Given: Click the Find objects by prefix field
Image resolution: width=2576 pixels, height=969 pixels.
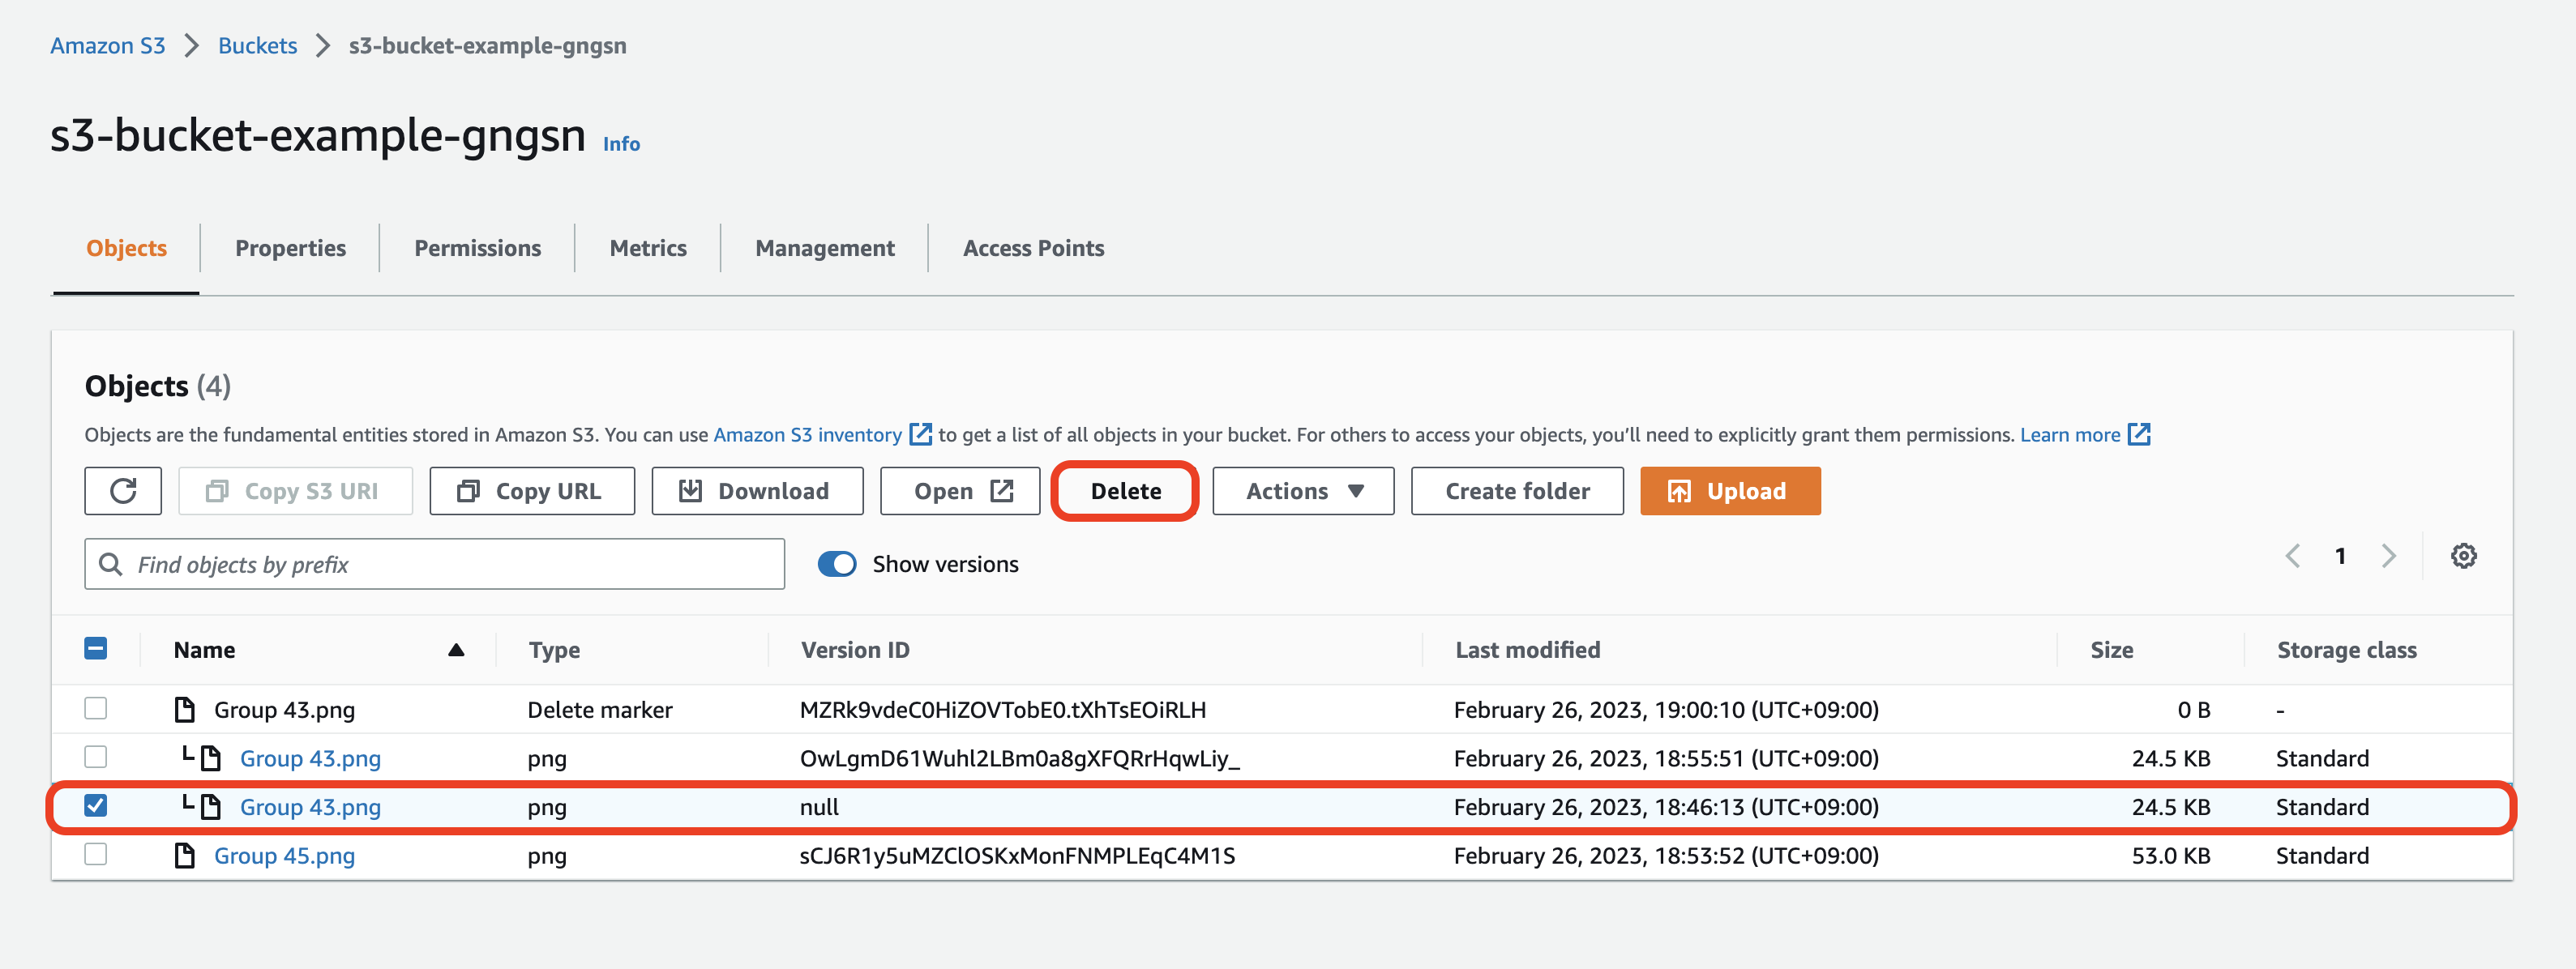Looking at the screenshot, I should 435,565.
